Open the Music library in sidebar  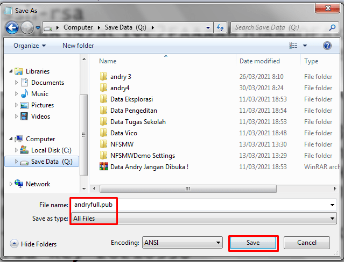point(40,94)
